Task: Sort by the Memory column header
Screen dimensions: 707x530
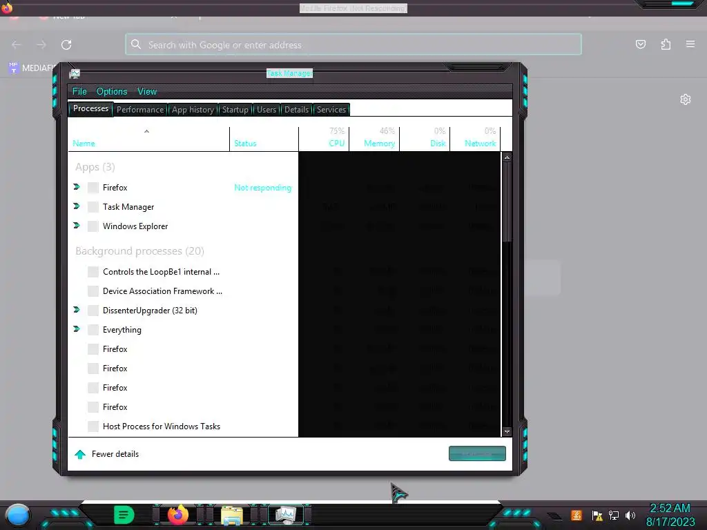Action: point(374,139)
